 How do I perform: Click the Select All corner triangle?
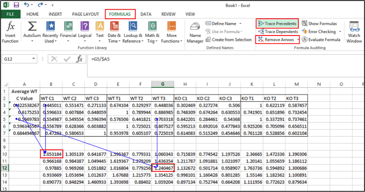pos(5,84)
